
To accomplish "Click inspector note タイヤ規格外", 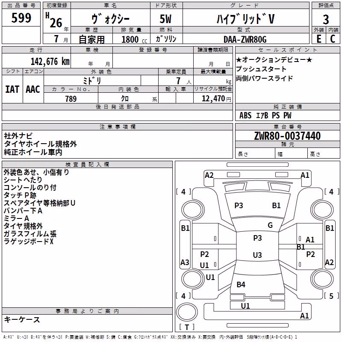I will tap(23, 226).
